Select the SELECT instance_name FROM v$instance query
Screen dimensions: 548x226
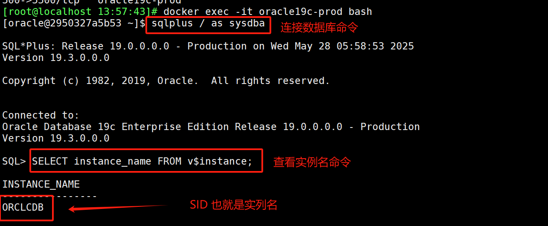click(x=142, y=161)
